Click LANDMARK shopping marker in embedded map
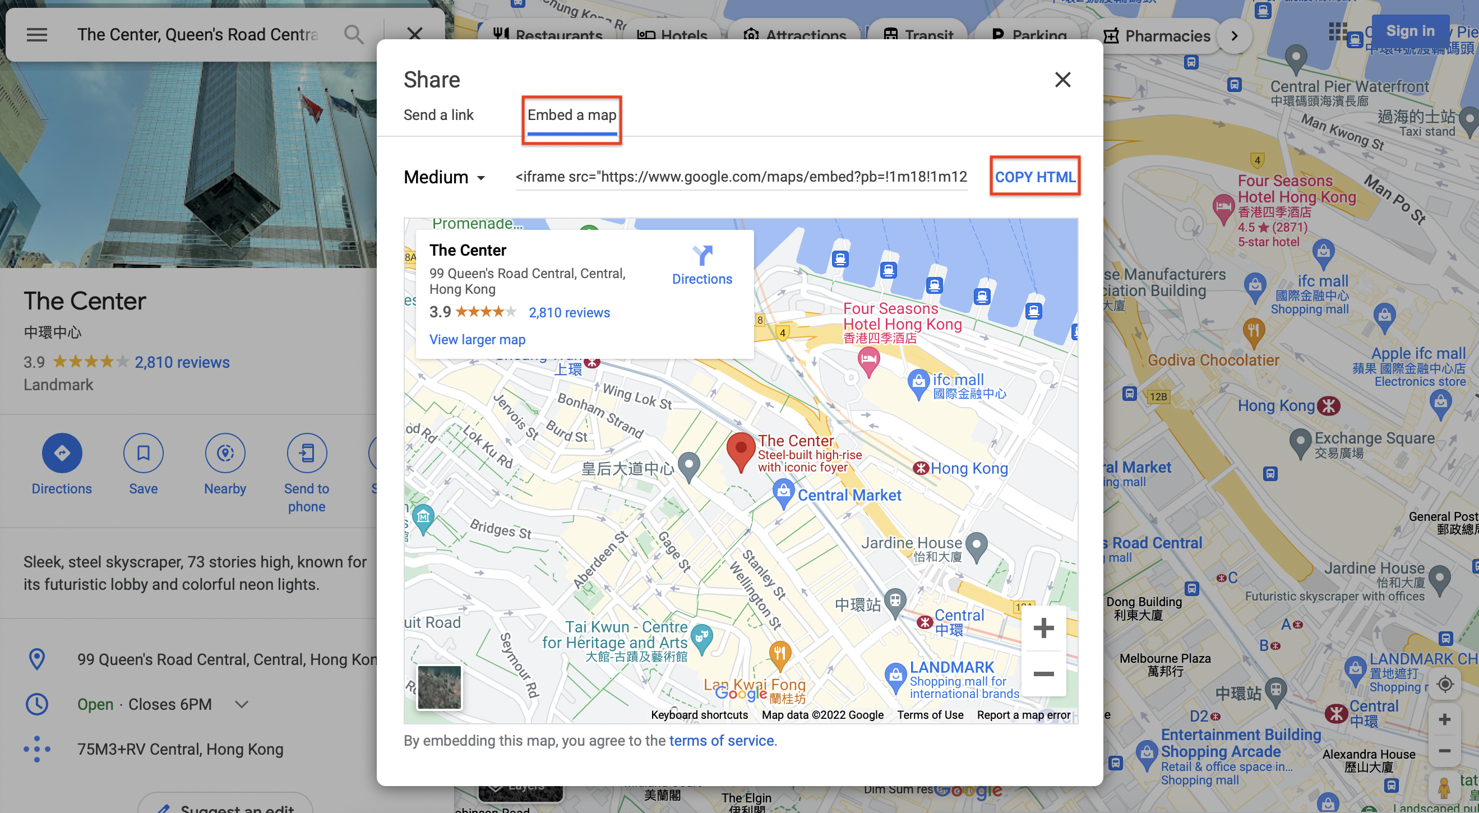This screenshot has height=813, width=1479. (x=895, y=679)
